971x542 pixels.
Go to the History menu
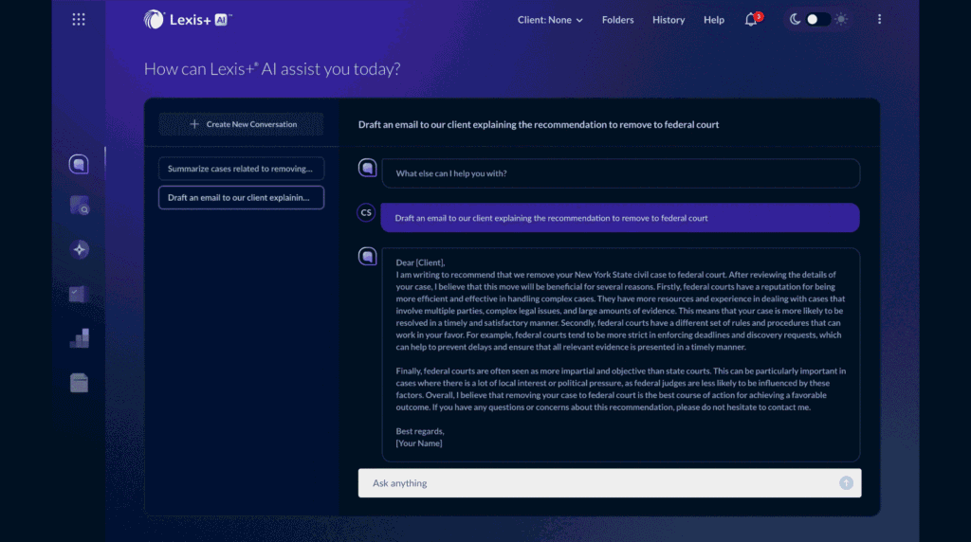[x=669, y=20]
